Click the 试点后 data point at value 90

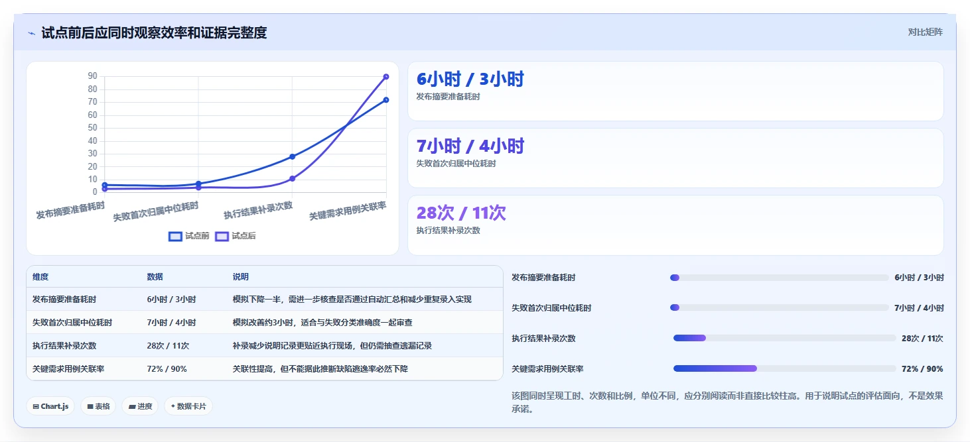[x=385, y=77]
